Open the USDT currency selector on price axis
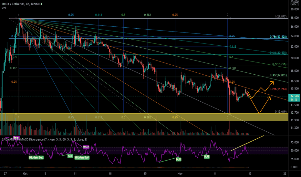This screenshot has height=177, width=301. (x=294, y=4)
